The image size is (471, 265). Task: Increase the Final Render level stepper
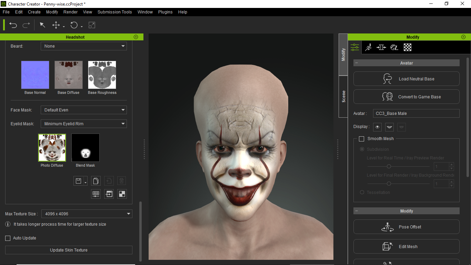[451, 182]
